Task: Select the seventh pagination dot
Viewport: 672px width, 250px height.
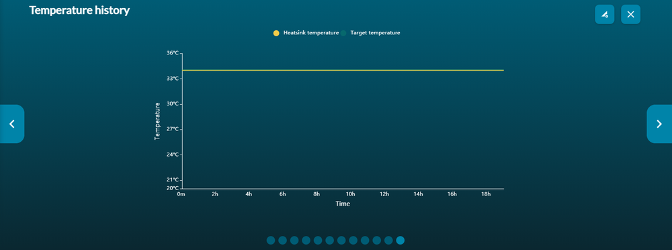Action: (341, 240)
